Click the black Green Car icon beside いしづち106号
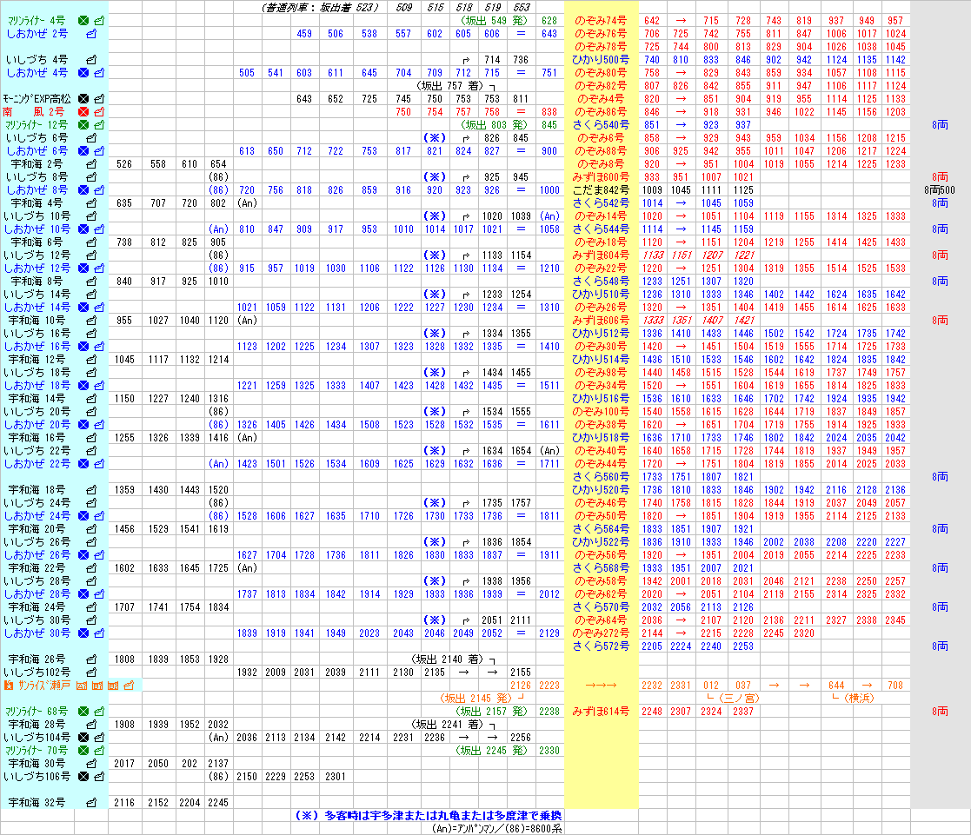This screenshot has width=971, height=835. (x=83, y=776)
